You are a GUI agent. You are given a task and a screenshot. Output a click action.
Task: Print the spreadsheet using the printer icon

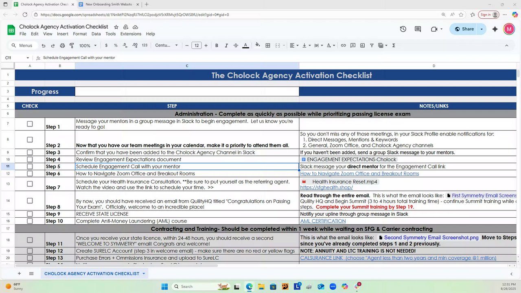[x=62, y=46]
